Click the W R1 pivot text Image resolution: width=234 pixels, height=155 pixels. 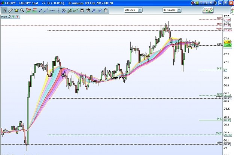pyautogui.click(x=219, y=29)
